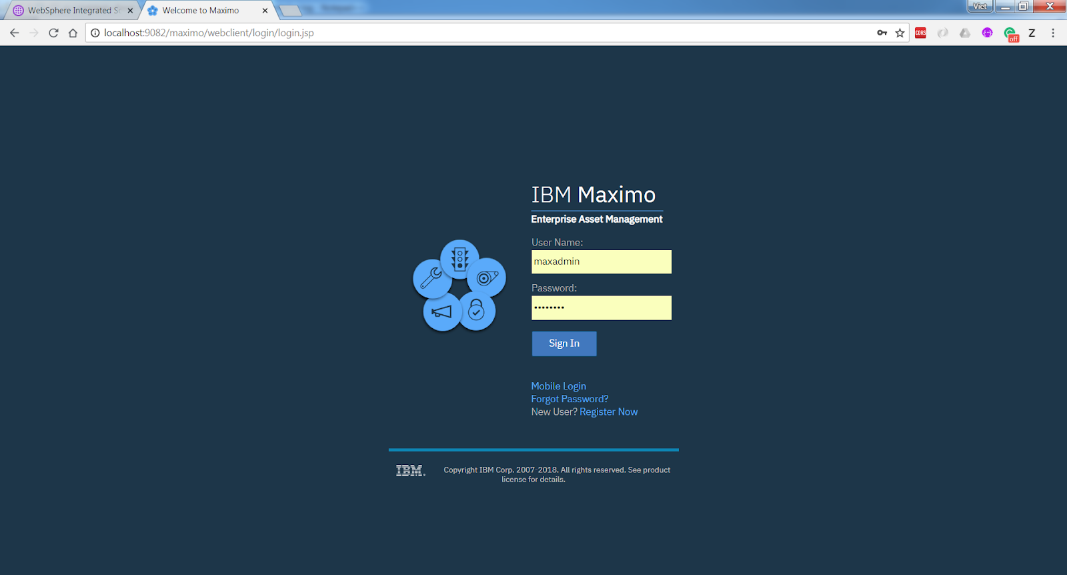Click the Register Now link
1067x575 pixels.
click(x=609, y=412)
